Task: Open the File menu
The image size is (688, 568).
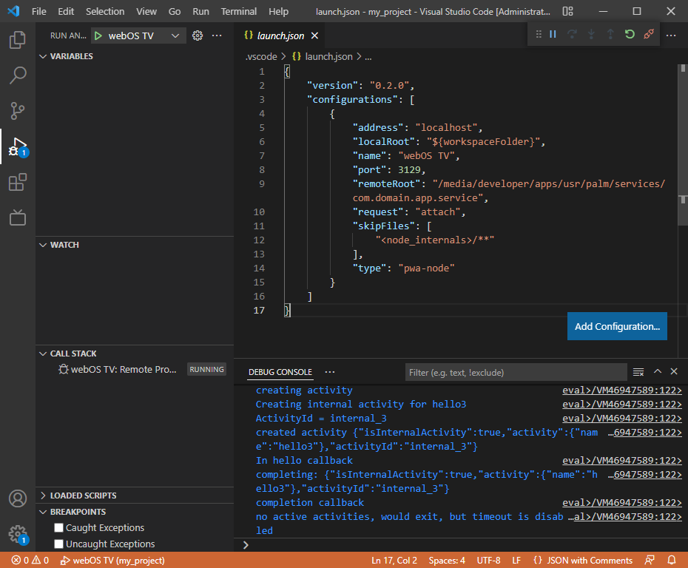Action: [38, 11]
